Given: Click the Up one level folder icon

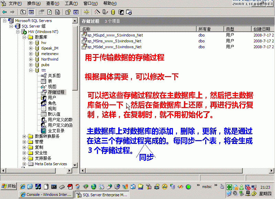Looking at the screenshot, I should [x=23, y=12].
